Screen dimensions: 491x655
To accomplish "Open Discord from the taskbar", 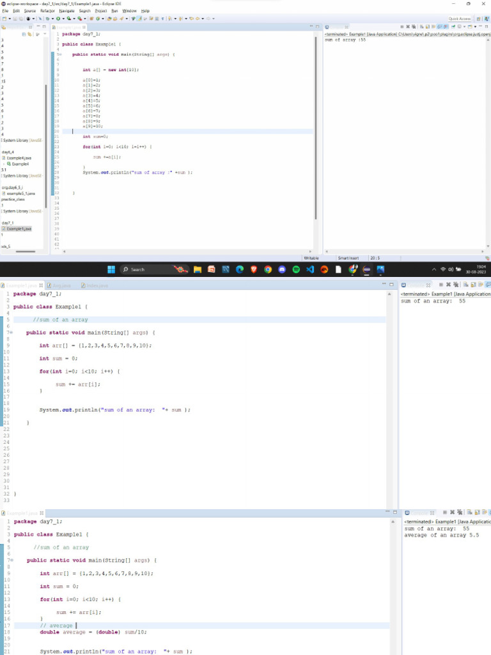I will coord(282,269).
